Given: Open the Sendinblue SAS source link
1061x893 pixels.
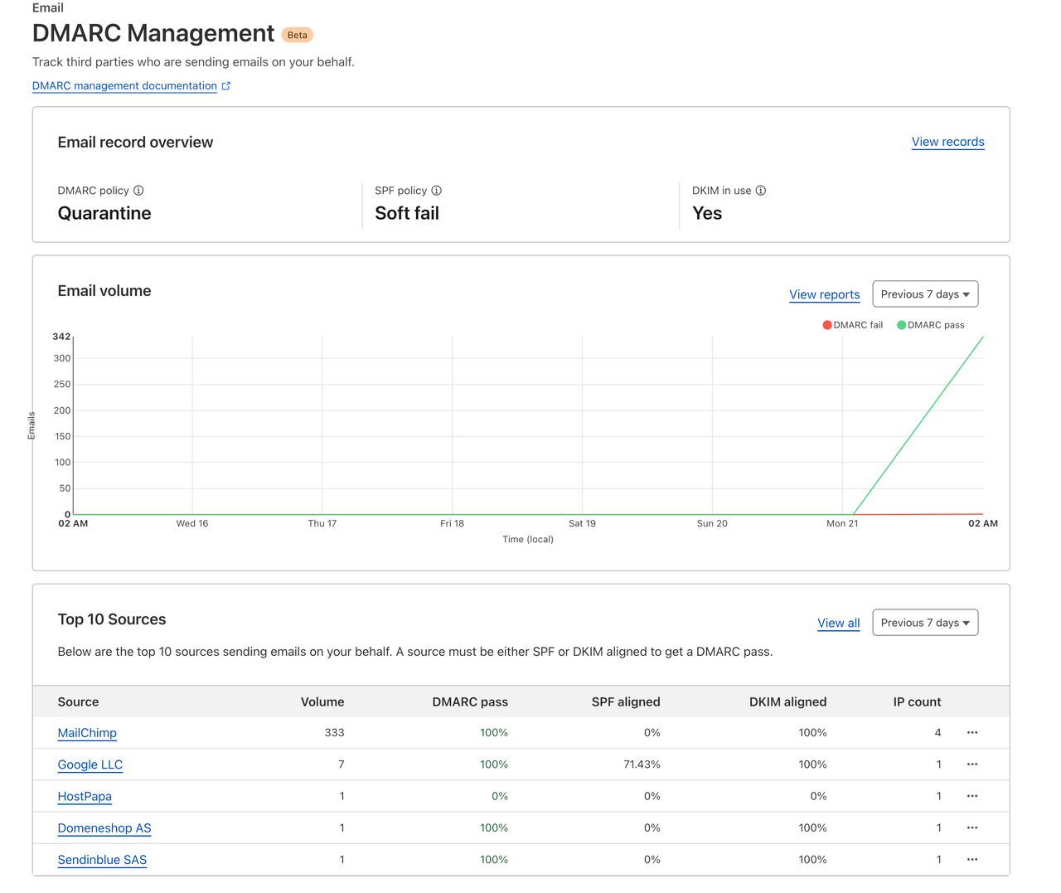Looking at the screenshot, I should (x=102, y=860).
